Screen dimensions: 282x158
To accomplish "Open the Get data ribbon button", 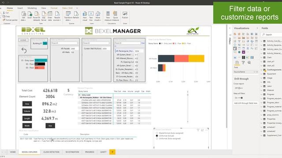I will (23, 16).
